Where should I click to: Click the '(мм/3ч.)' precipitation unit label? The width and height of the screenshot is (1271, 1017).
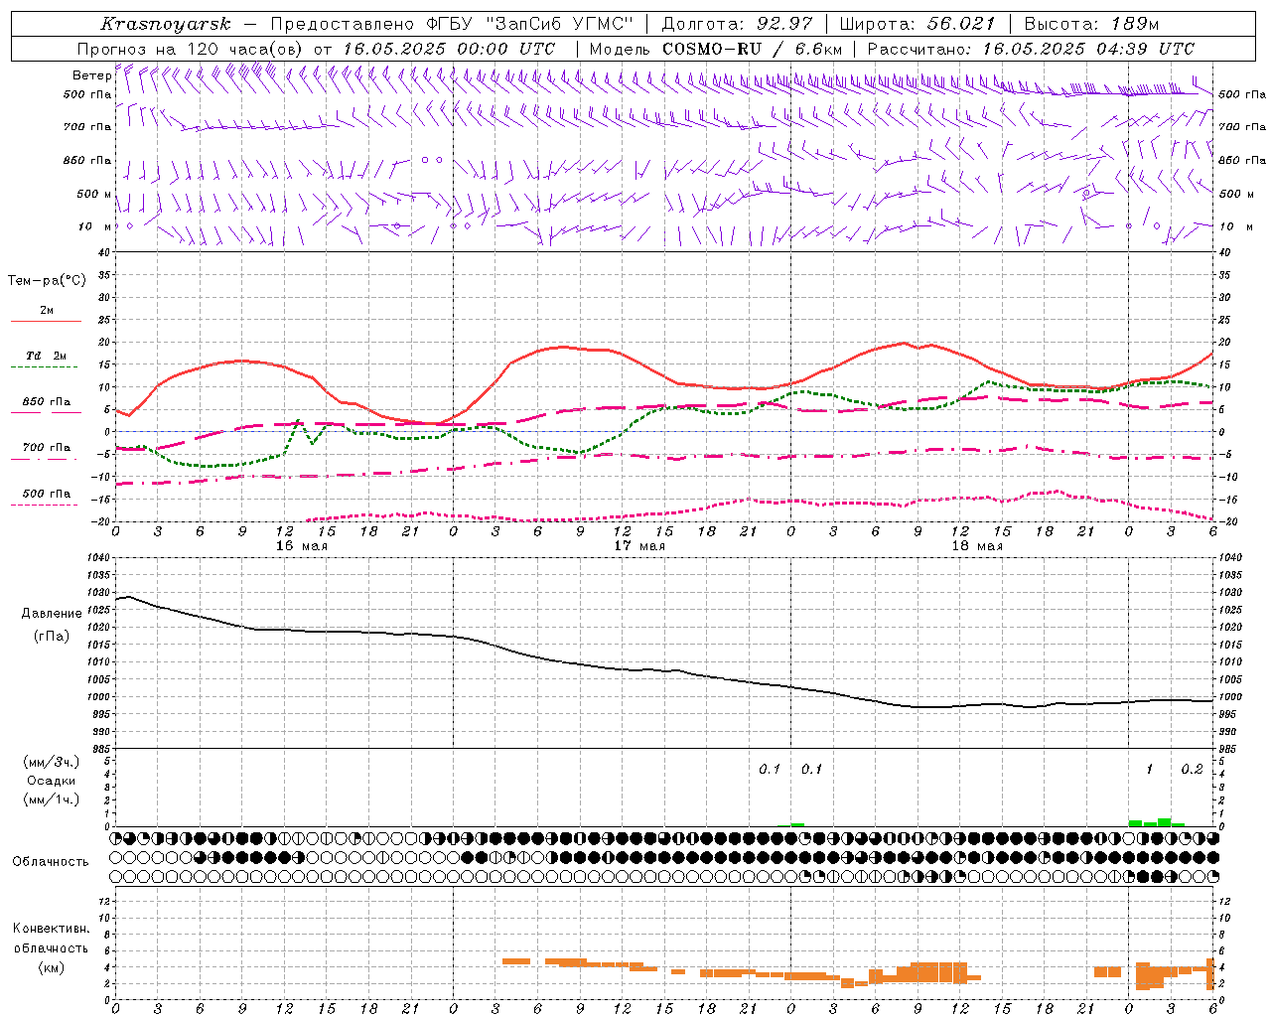click(x=51, y=763)
